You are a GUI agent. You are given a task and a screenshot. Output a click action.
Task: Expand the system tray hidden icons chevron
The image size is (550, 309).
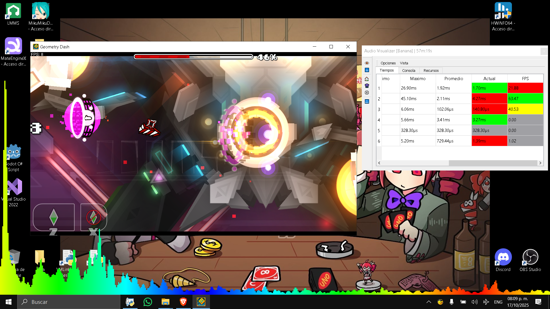(429, 302)
